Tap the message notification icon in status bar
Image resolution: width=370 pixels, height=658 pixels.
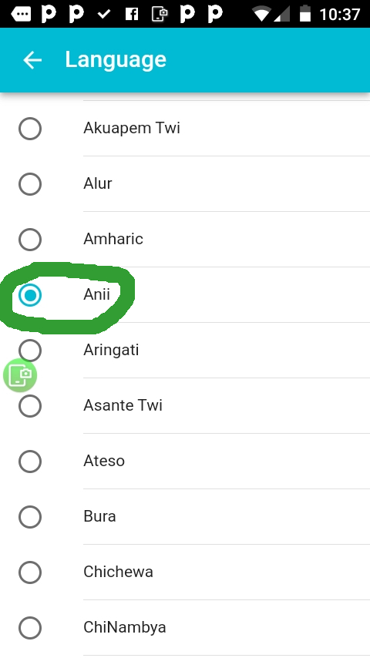(x=21, y=14)
